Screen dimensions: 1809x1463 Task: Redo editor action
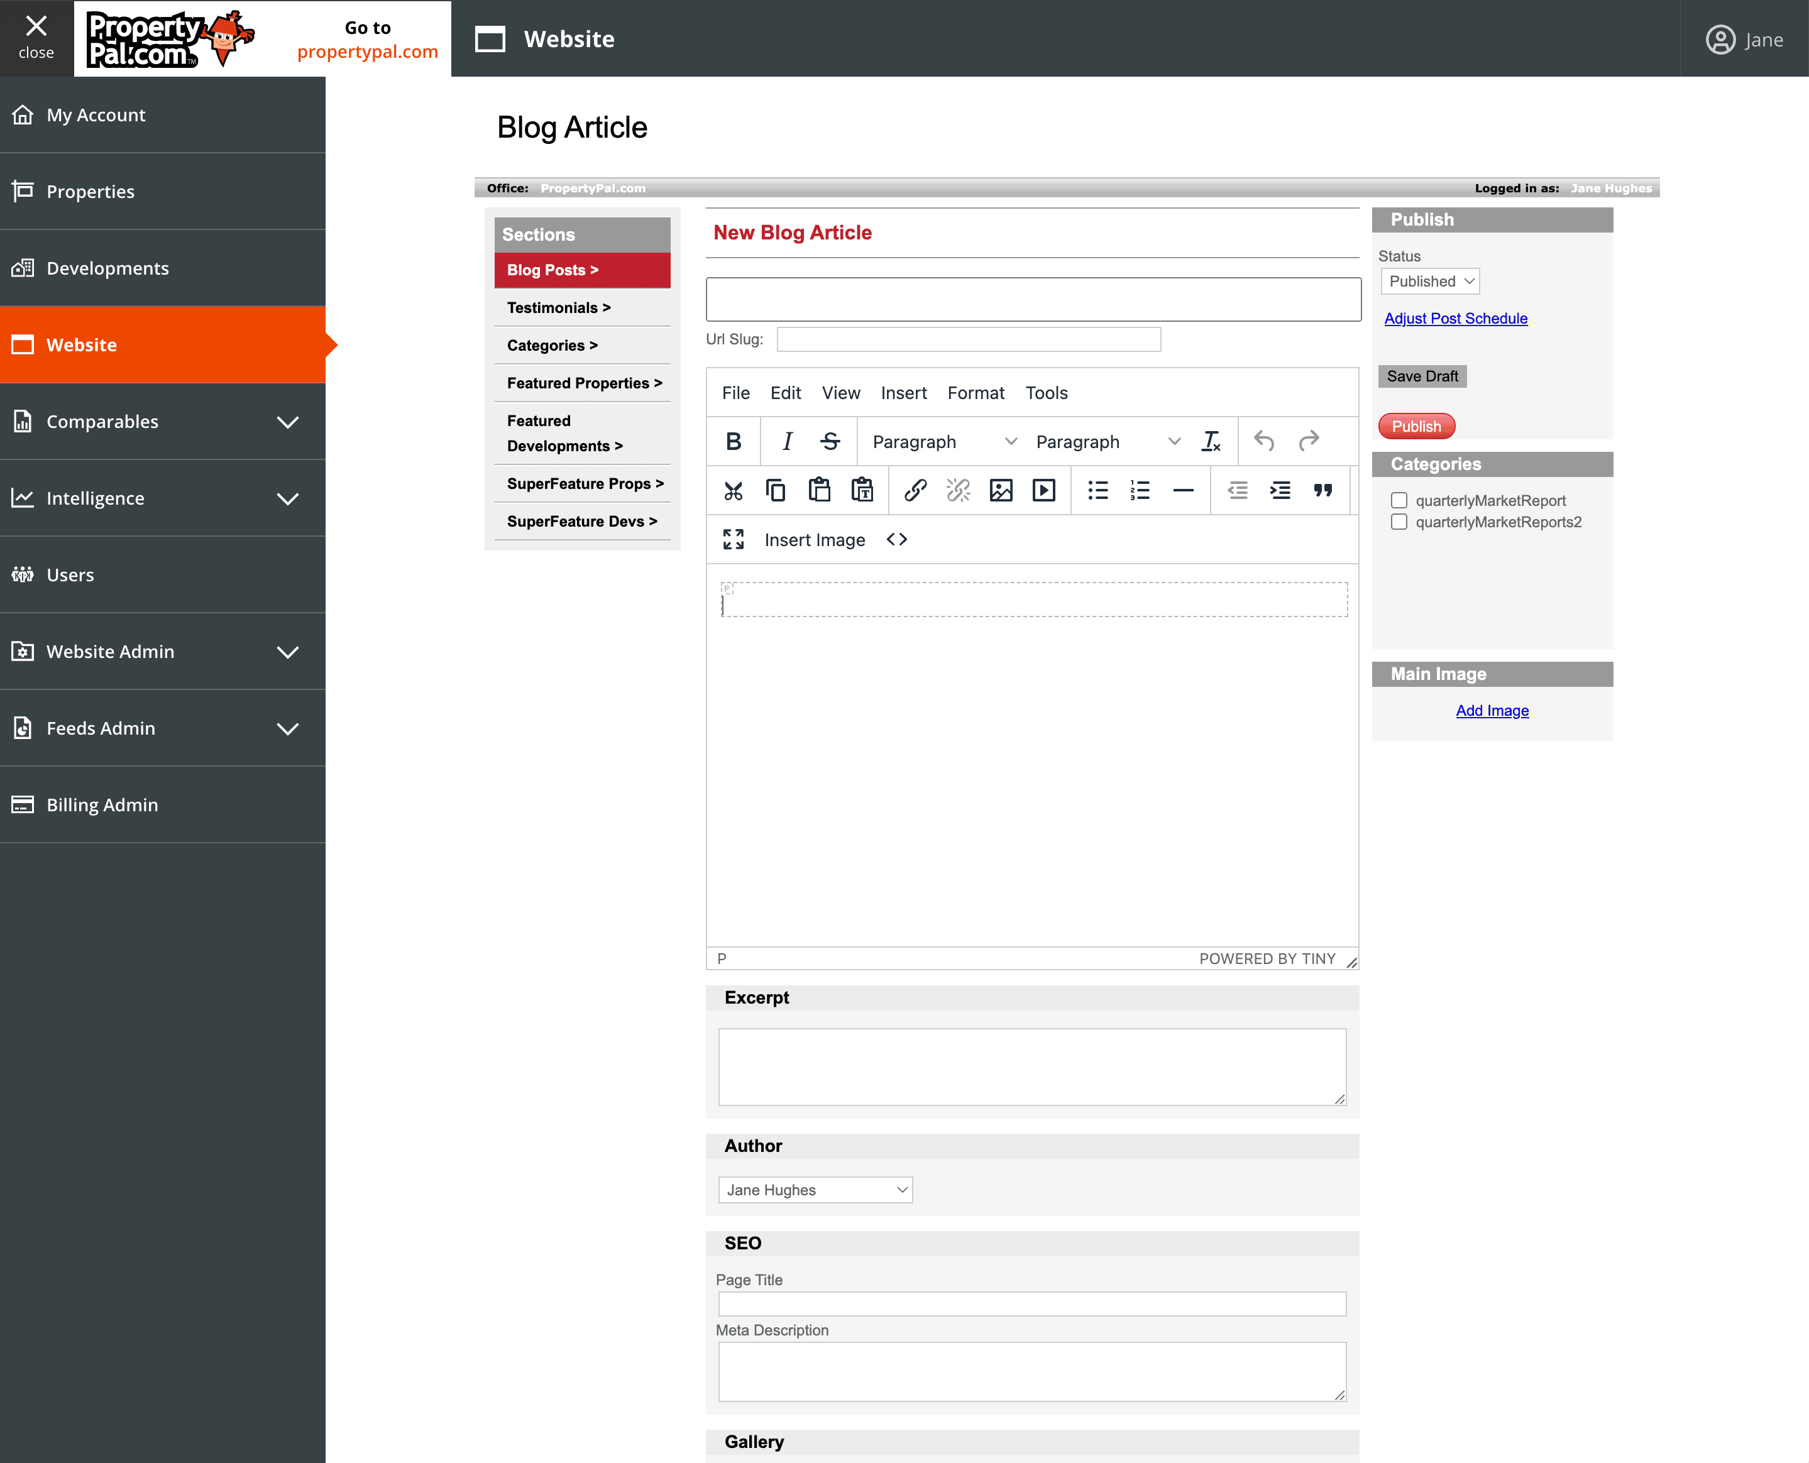1308,441
